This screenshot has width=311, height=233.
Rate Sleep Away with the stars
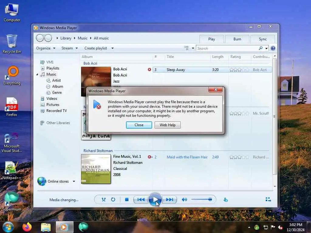coord(239,70)
